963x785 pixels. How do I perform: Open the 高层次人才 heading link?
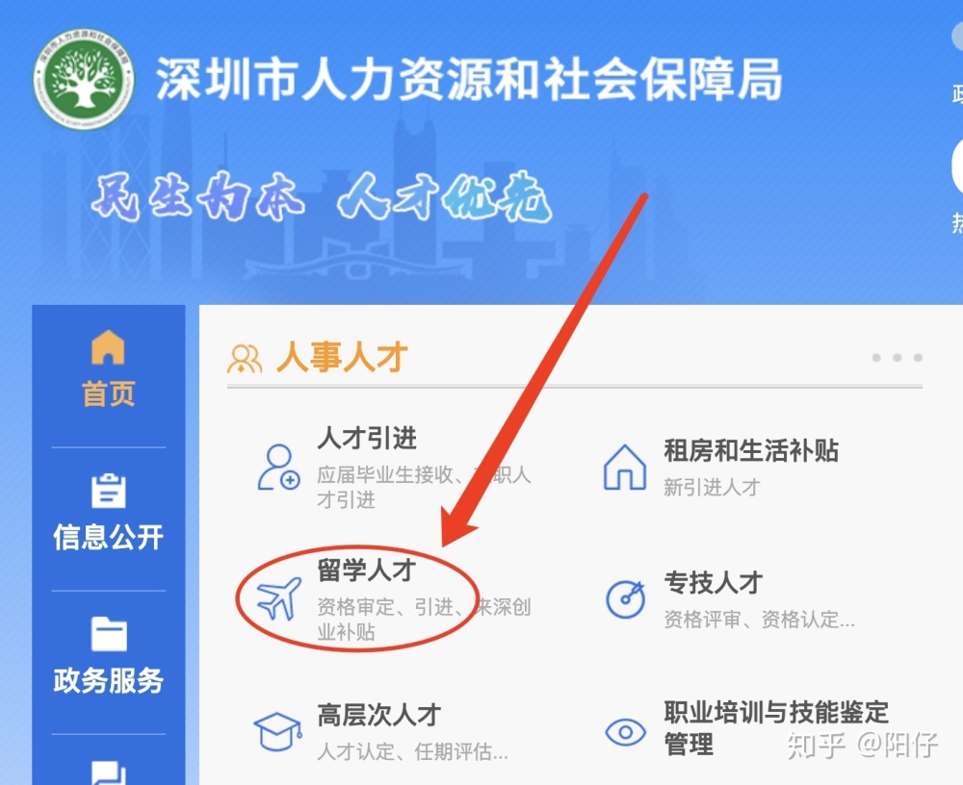point(379,715)
